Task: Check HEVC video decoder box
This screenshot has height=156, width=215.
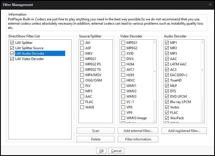Action: point(123,80)
